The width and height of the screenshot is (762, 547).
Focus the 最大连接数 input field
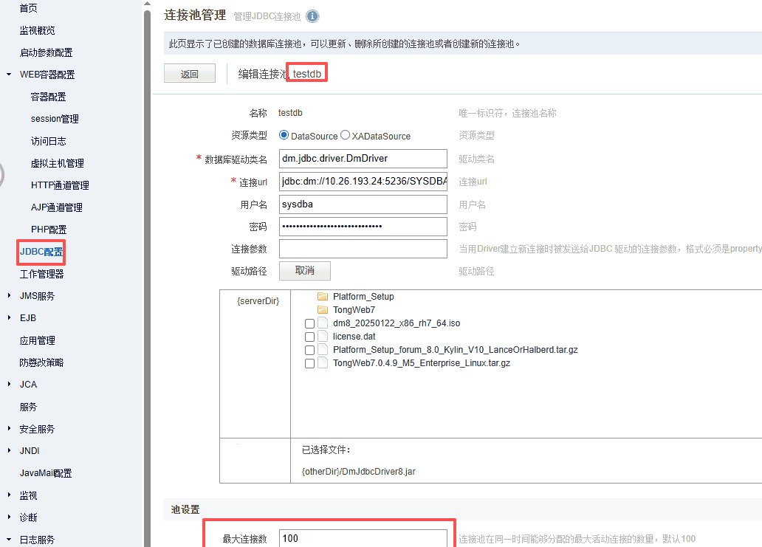363,538
